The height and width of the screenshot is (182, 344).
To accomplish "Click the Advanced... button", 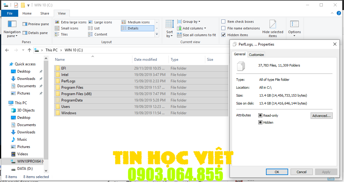I will [321, 116].
